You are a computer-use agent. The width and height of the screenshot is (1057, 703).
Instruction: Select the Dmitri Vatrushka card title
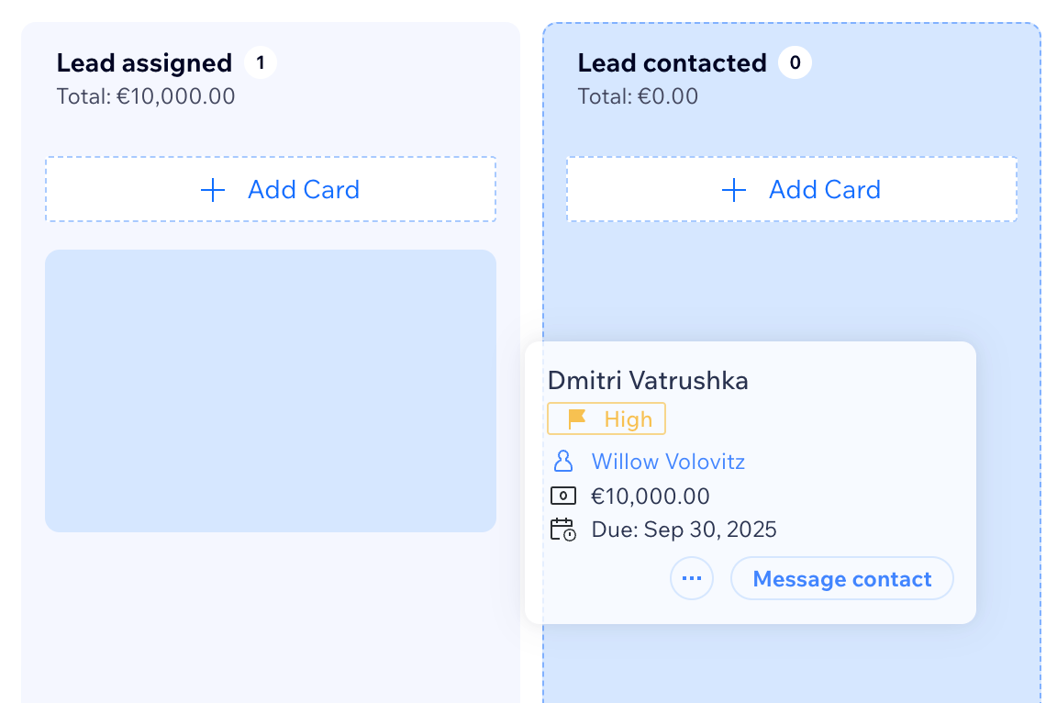648,380
